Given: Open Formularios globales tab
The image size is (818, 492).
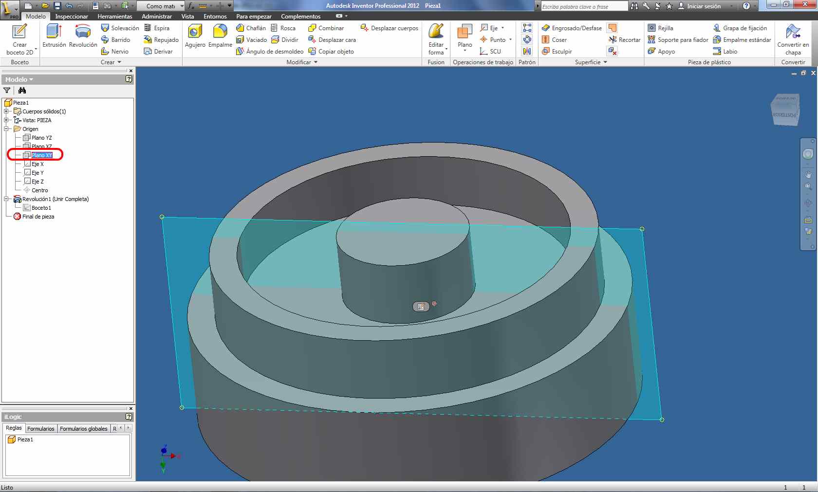Looking at the screenshot, I should [x=84, y=429].
